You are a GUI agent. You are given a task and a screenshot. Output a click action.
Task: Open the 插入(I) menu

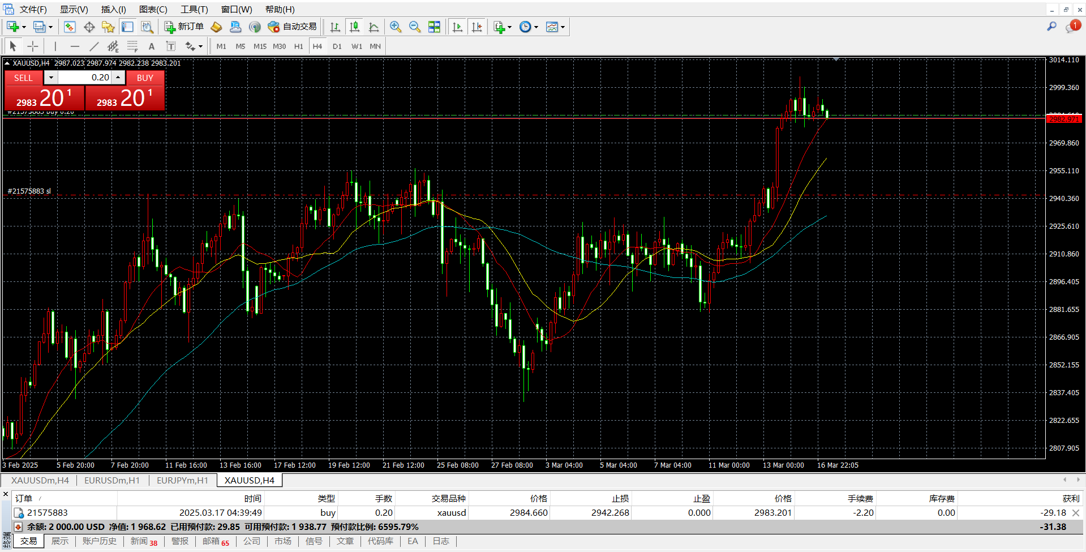(114, 10)
